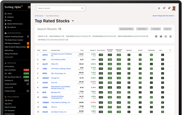The image size is (182, 115).
Task: Click the plus icon beside Create Screen
Action: (x=28, y=91)
